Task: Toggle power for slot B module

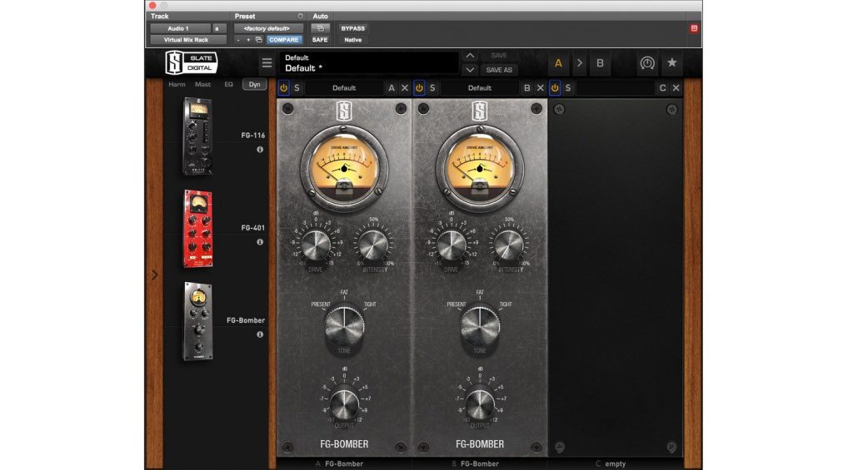Action: [419, 87]
